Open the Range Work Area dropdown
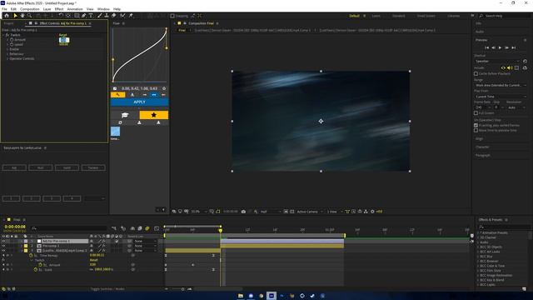This screenshot has width=533, height=300. tap(501, 85)
